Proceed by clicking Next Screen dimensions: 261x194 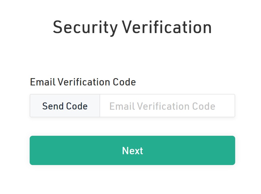click(x=132, y=150)
